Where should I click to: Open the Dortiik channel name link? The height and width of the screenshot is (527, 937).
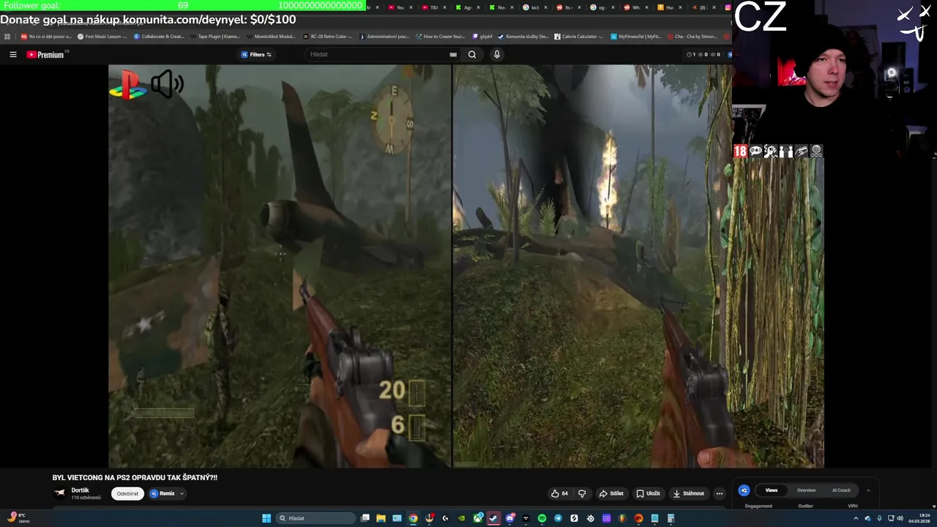click(80, 490)
